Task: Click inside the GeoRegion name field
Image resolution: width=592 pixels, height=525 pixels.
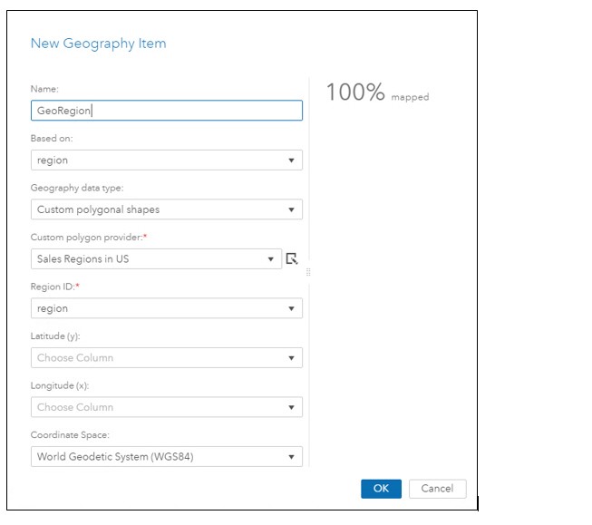Action: coord(167,111)
